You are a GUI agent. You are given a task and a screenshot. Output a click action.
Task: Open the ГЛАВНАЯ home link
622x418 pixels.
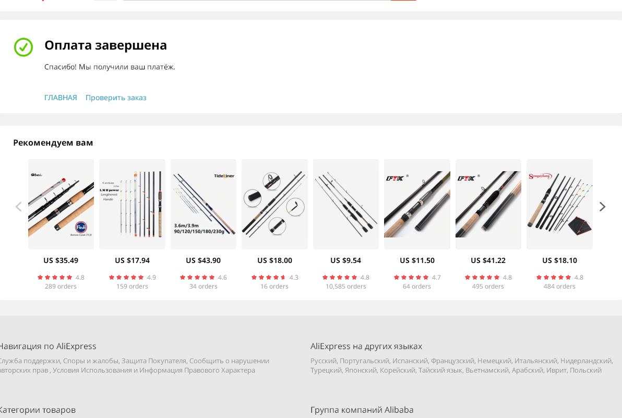pyautogui.click(x=61, y=98)
